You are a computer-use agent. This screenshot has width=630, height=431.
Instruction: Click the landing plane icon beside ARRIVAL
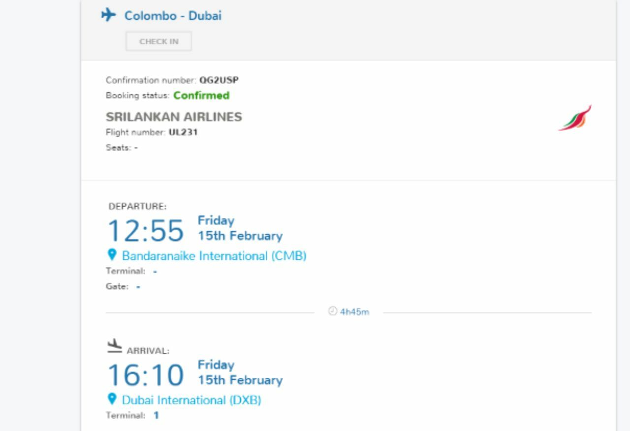114,346
